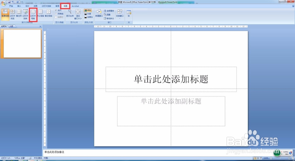The width and height of the screenshot is (295, 161).
Task: Click 层叠 cascade windows button
Action: 107,15
